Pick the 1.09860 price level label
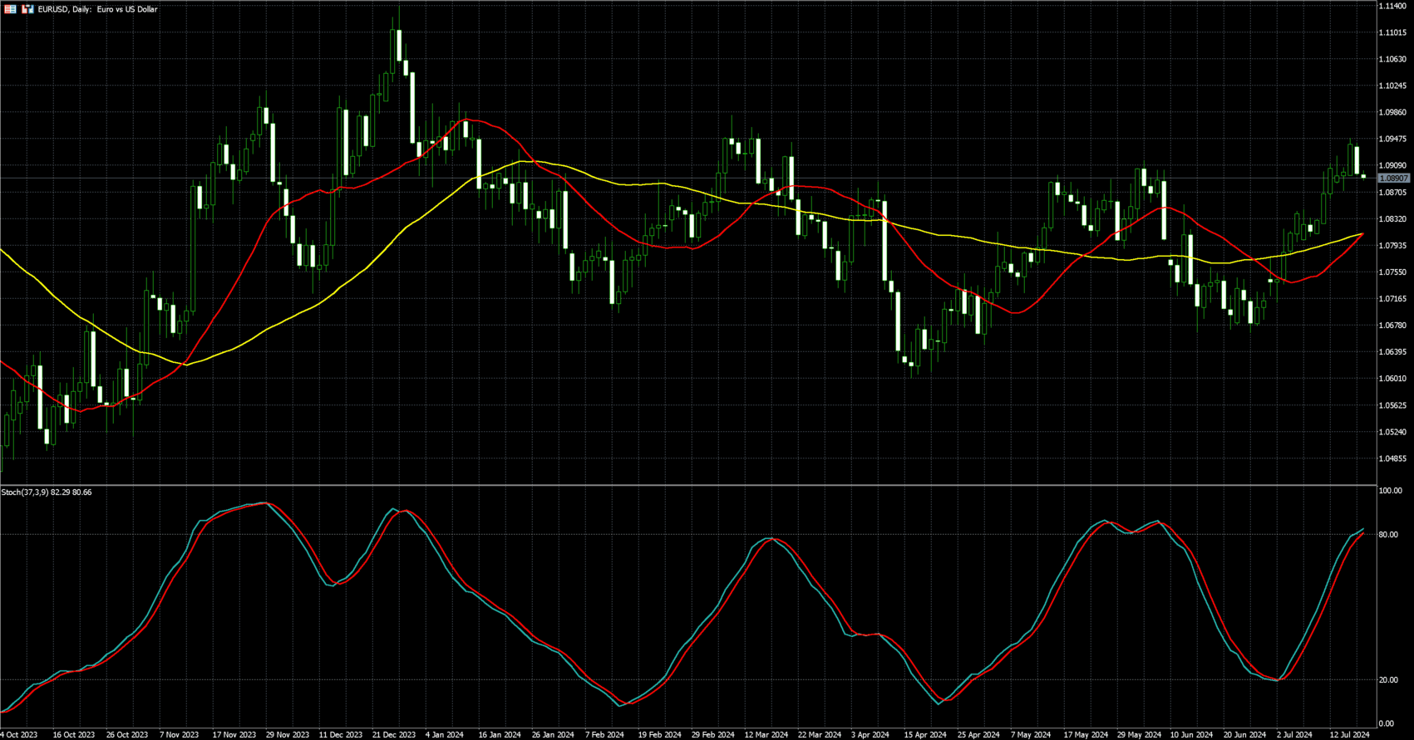1414x740 pixels. [x=1392, y=112]
